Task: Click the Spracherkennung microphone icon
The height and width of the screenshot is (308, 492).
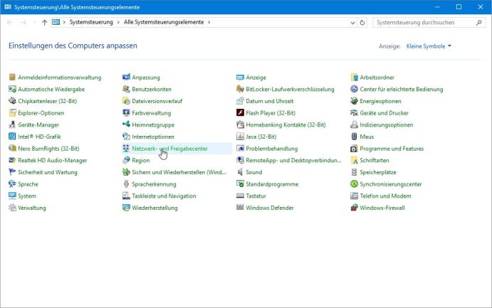Action: tap(126, 184)
